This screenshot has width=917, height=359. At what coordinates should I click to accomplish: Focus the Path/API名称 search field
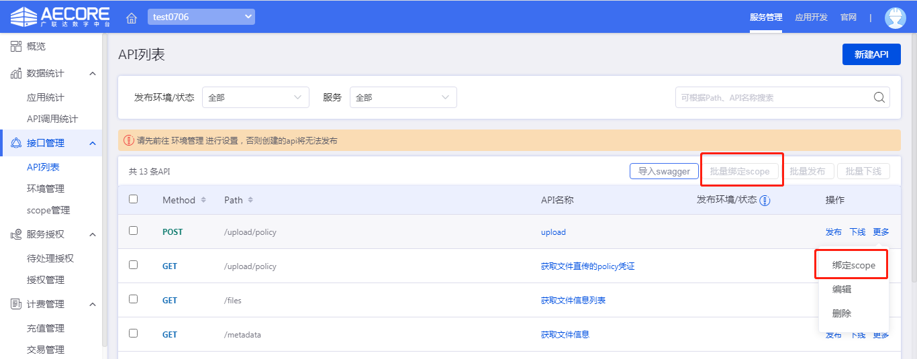click(x=772, y=97)
